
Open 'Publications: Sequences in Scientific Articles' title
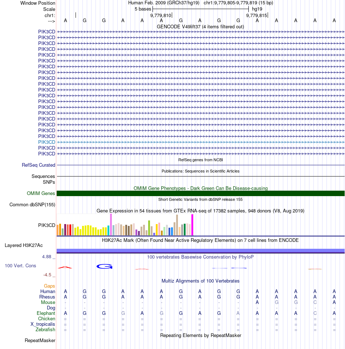[x=200, y=171]
